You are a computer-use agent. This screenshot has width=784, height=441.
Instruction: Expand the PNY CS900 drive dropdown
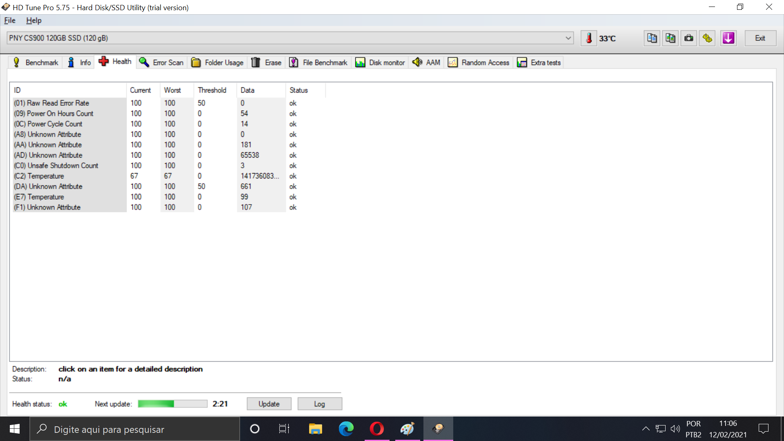click(568, 38)
